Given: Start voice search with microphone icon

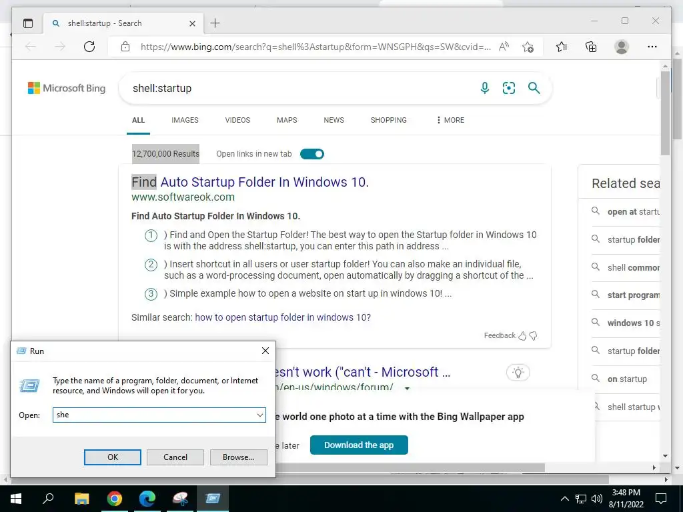Looking at the screenshot, I should [484, 88].
